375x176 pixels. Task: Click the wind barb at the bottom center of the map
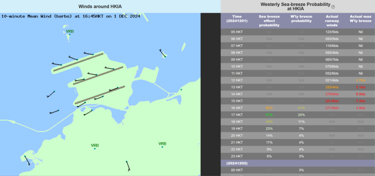click(128, 165)
